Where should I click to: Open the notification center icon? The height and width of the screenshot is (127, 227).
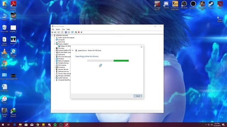(223, 125)
